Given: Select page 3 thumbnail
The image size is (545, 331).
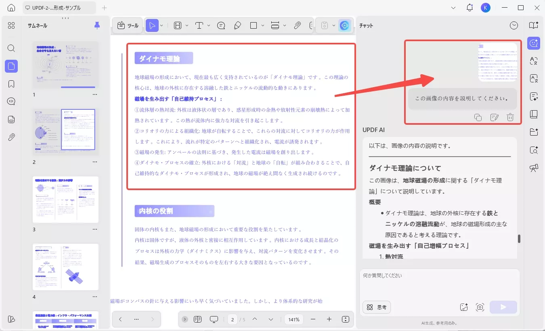Looking at the screenshot, I should 65,199.
